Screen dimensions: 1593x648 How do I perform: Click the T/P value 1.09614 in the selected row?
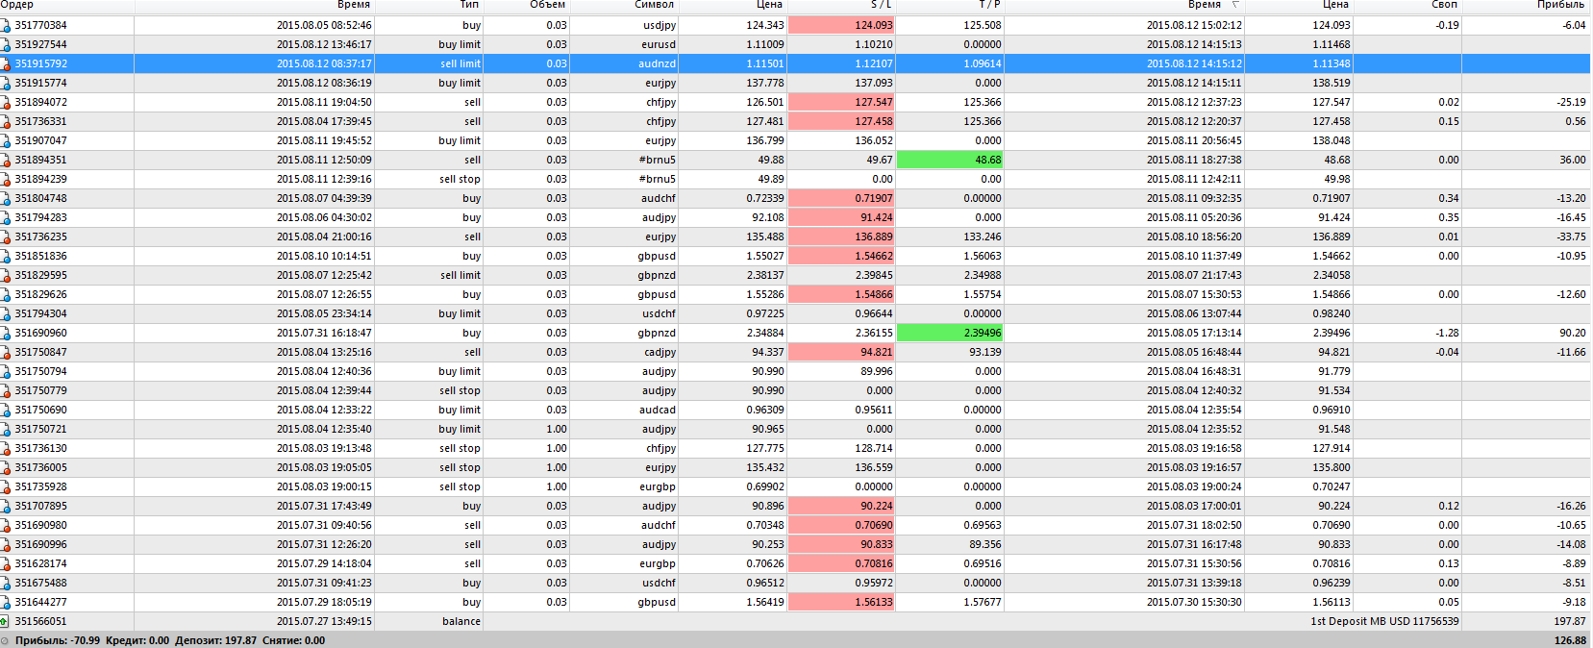click(982, 63)
